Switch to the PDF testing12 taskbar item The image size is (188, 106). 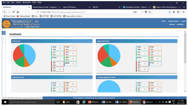click(148, 102)
